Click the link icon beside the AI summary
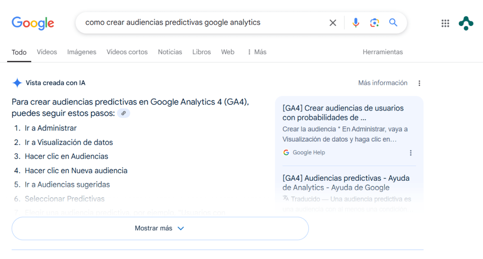Viewport: 483px width, 259px height. pyautogui.click(x=124, y=113)
